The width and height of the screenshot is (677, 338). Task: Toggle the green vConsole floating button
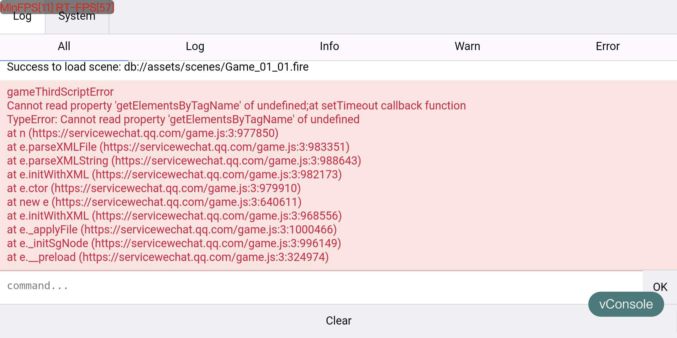click(626, 304)
